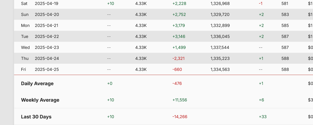This screenshot has width=313, height=125.
Task: Select the +2,752 gain figure
Action: tap(179, 15)
